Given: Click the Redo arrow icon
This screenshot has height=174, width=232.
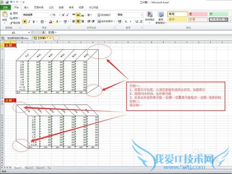Looking at the screenshot, I should click(x=17, y=2).
